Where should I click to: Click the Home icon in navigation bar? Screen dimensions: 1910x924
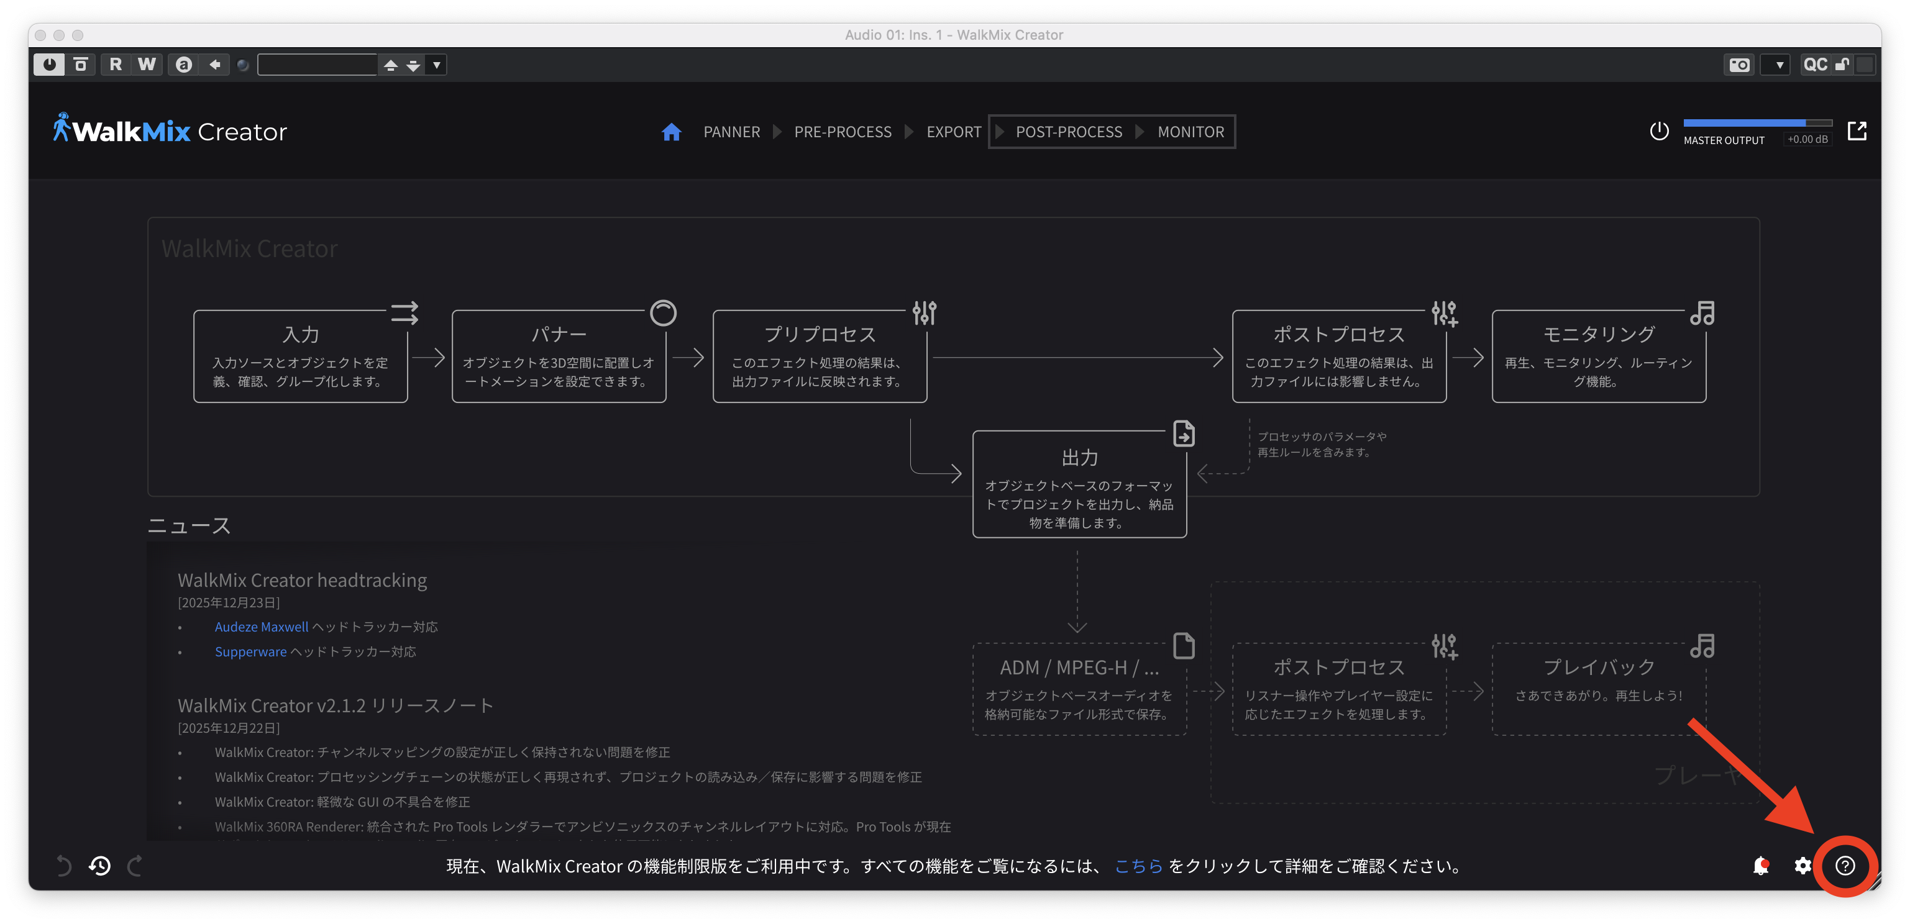click(x=671, y=132)
